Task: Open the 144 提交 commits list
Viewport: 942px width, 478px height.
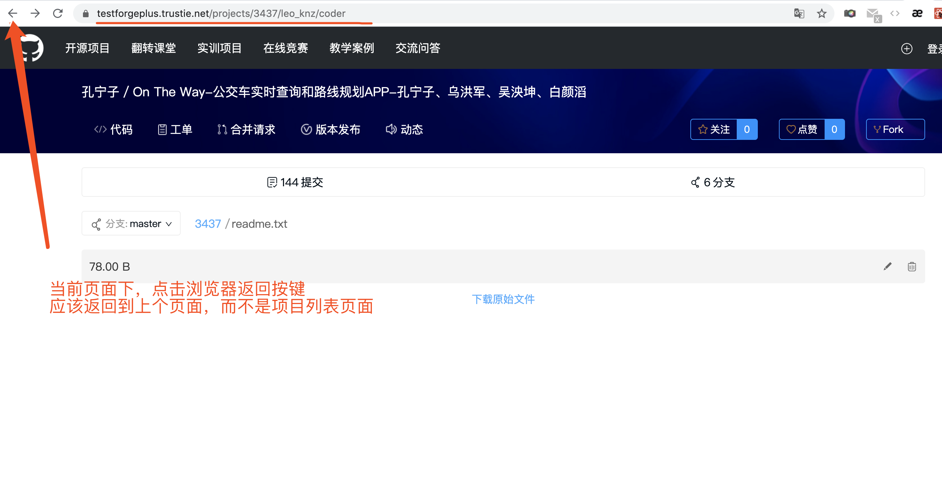Action: coord(295,182)
